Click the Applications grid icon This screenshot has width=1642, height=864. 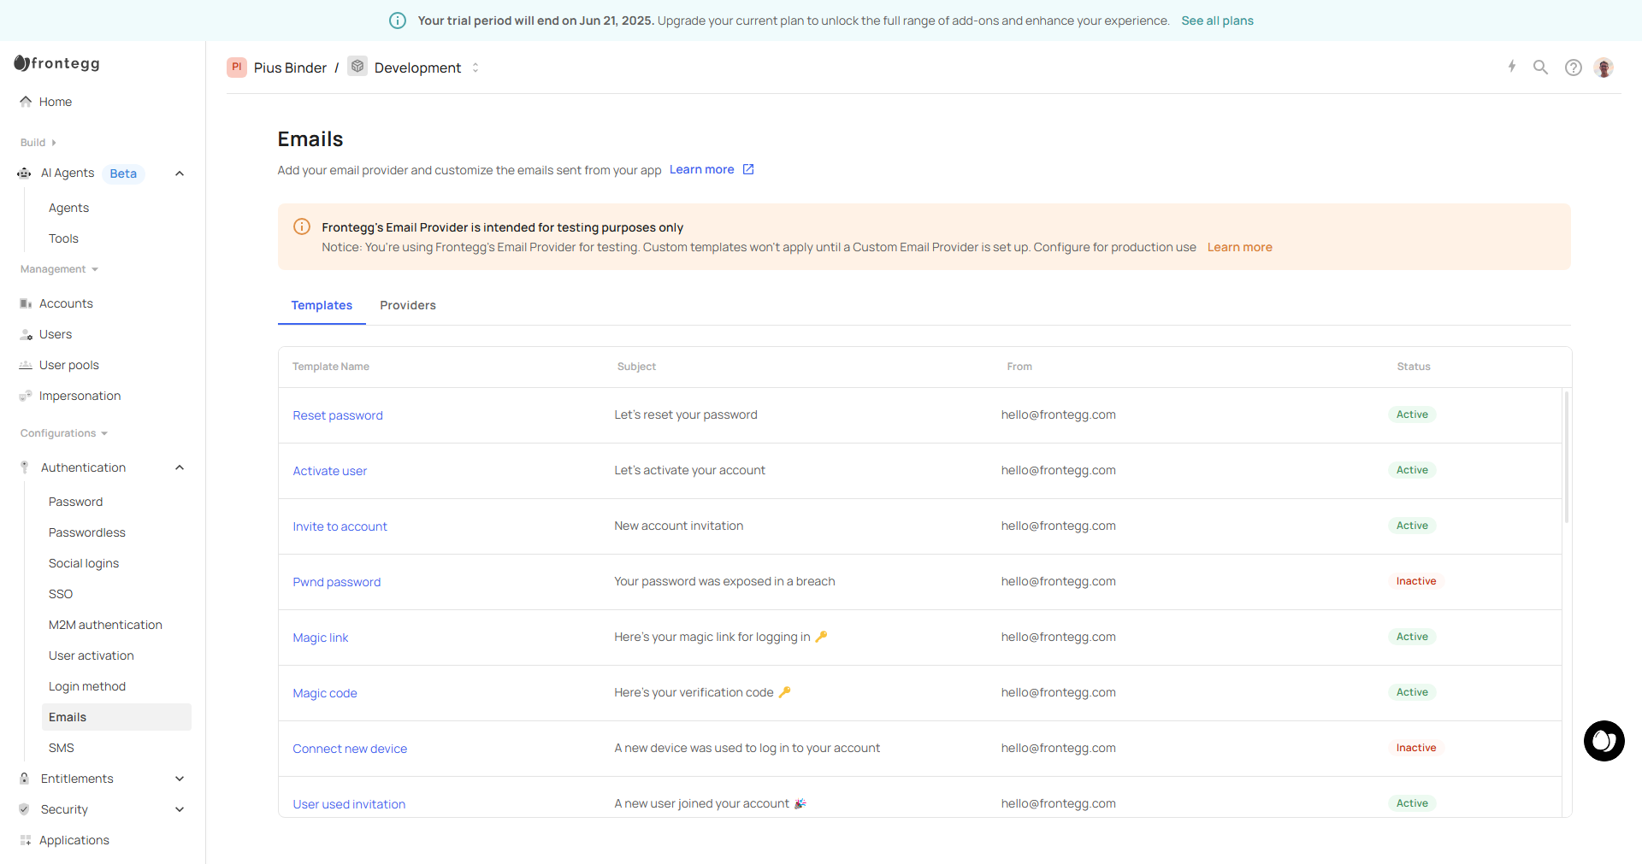pyautogui.click(x=26, y=840)
